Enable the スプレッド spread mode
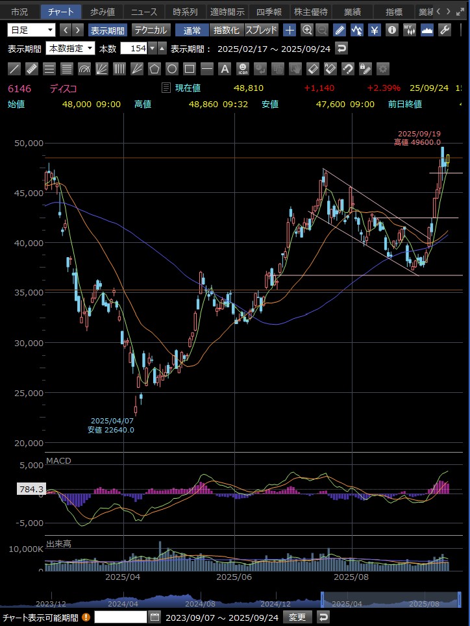Viewport: 470px width, 626px height. point(262,30)
